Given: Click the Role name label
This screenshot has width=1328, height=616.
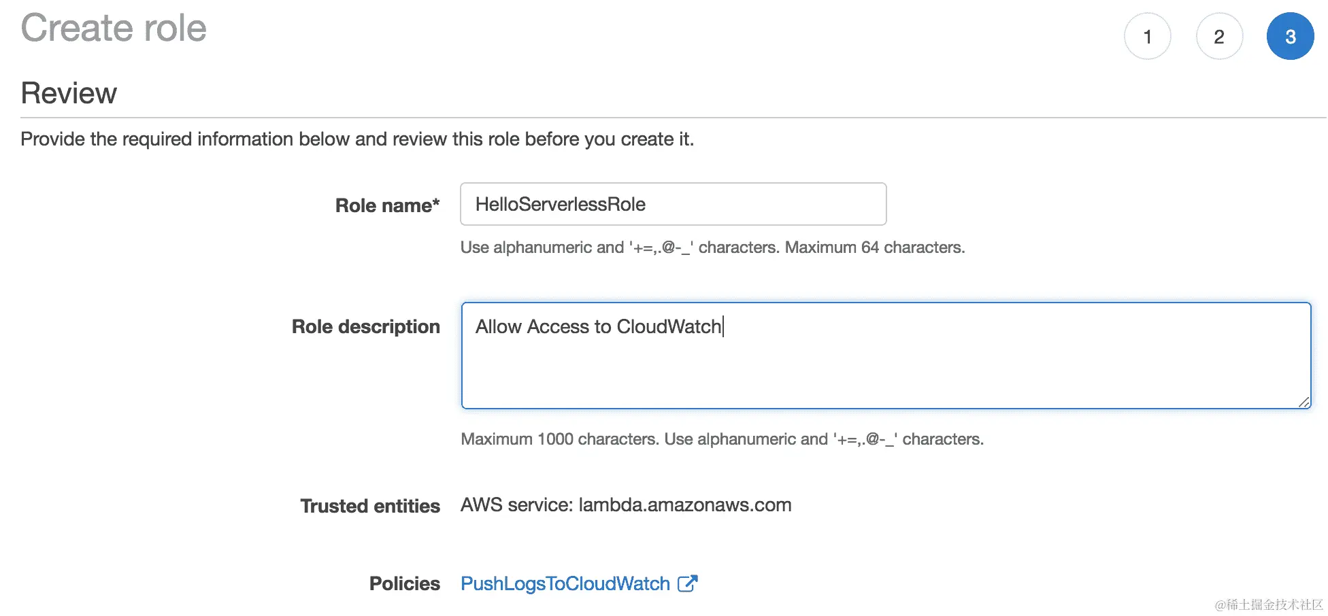Looking at the screenshot, I should 386,205.
